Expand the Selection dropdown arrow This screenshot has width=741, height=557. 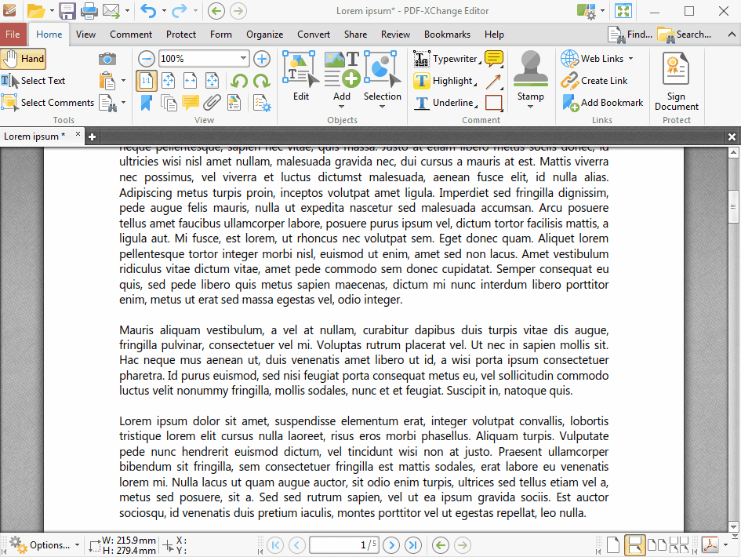(x=383, y=107)
